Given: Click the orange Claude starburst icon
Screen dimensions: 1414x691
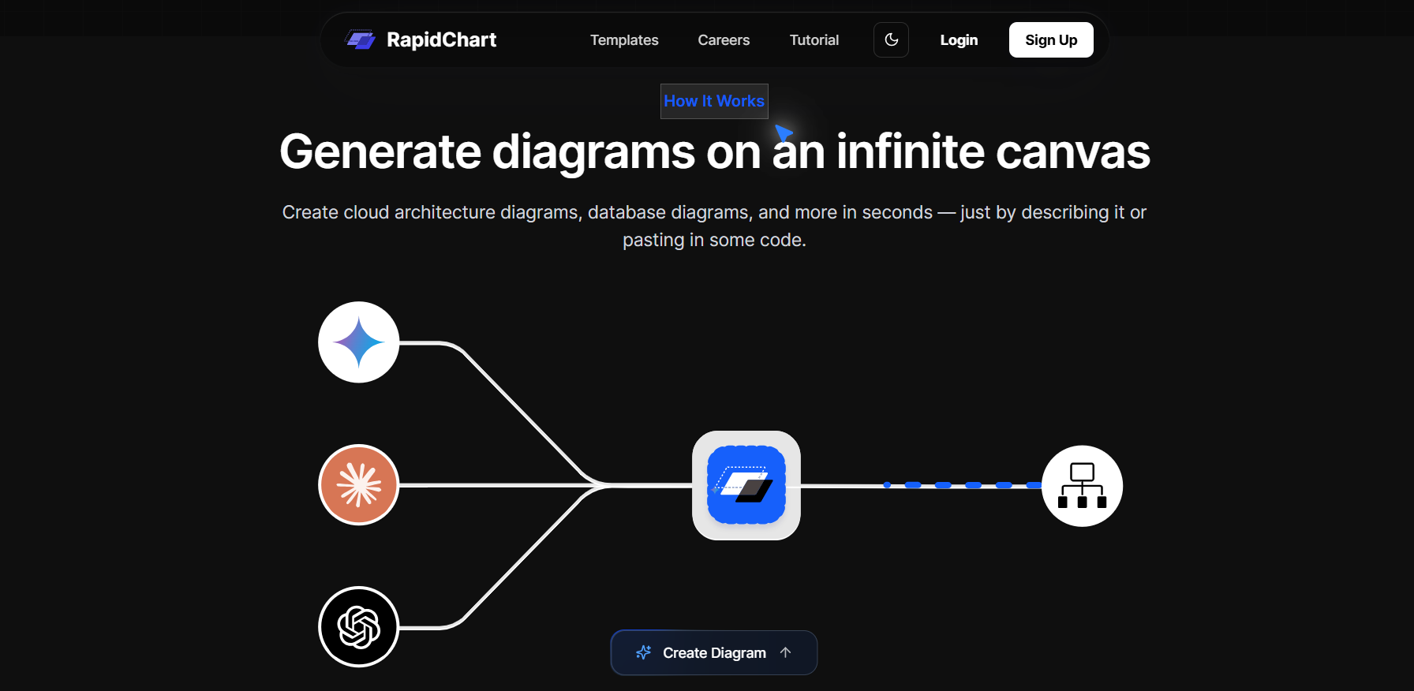Looking at the screenshot, I should click(359, 484).
